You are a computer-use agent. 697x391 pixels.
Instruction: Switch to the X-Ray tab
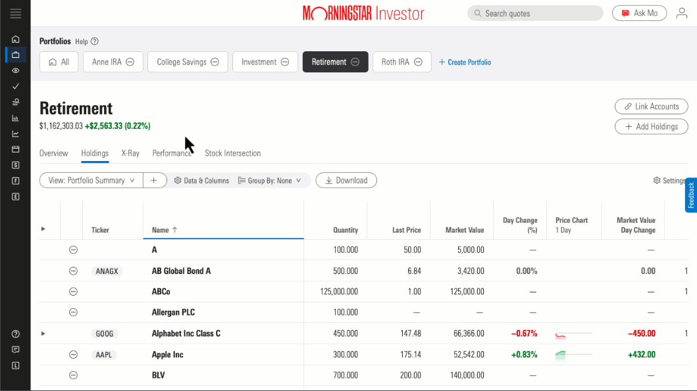pos(130,153)
